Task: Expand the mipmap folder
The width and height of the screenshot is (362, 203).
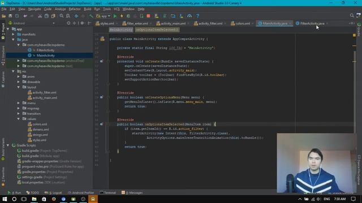Action: pyautogui.click(x=19, y=108)
